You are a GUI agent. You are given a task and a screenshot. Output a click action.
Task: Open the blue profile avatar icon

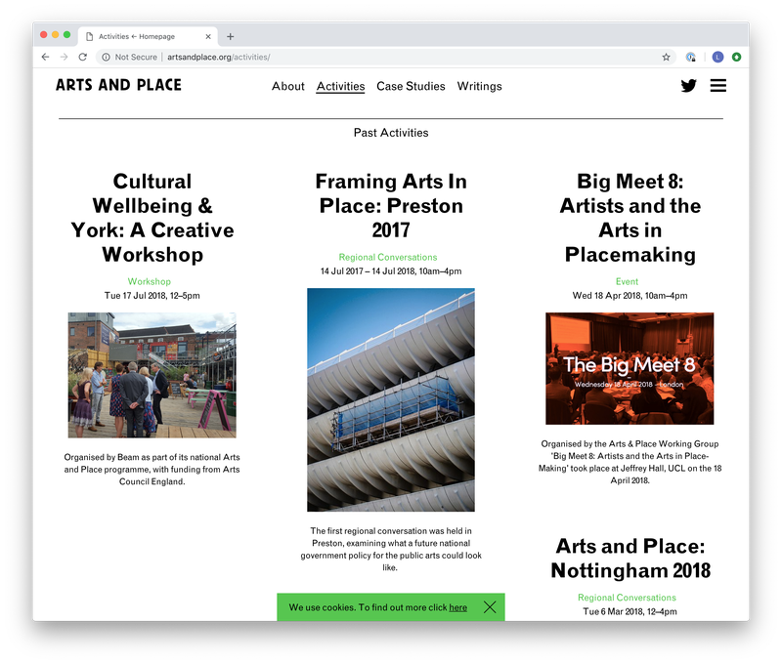(717, 57)
